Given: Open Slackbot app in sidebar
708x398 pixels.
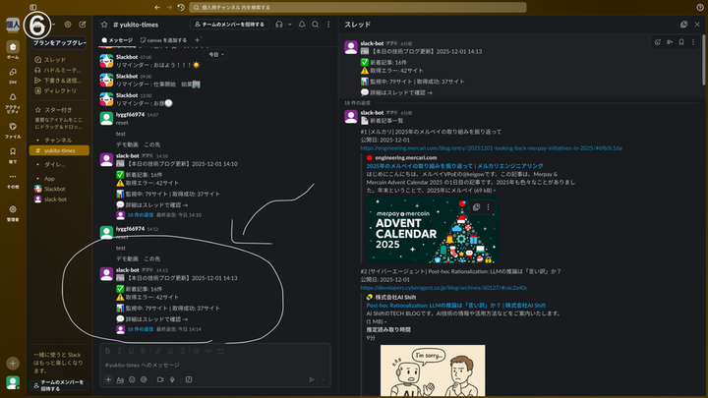Looking at the screenshot, I should click(54, 189).
